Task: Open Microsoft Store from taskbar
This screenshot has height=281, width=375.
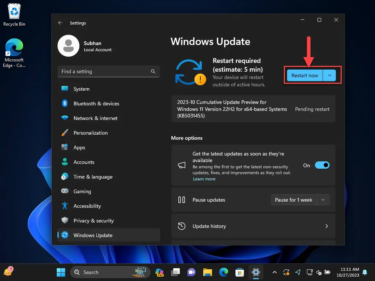Action: (x=240, y=272)
